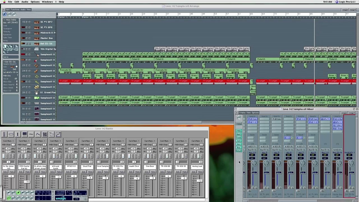Click the violin icon on track 23

[37, 65]
